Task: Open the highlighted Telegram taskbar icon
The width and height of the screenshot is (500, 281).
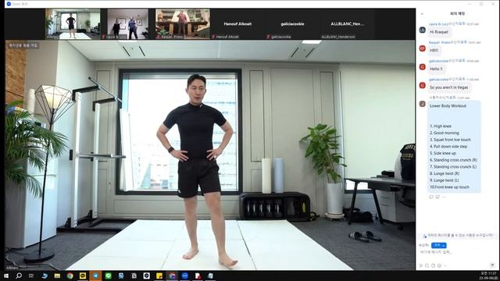Action: pyautogui.click(x=95, y=276)
